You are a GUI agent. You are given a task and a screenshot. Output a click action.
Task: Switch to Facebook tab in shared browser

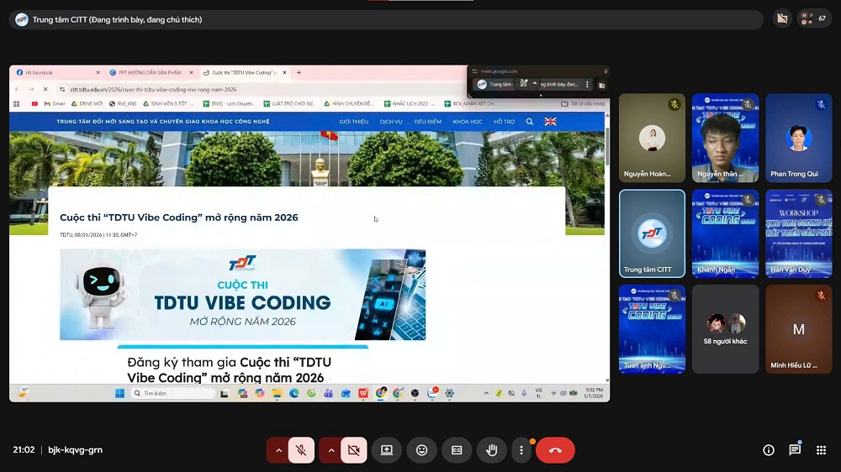pos(56,72)
